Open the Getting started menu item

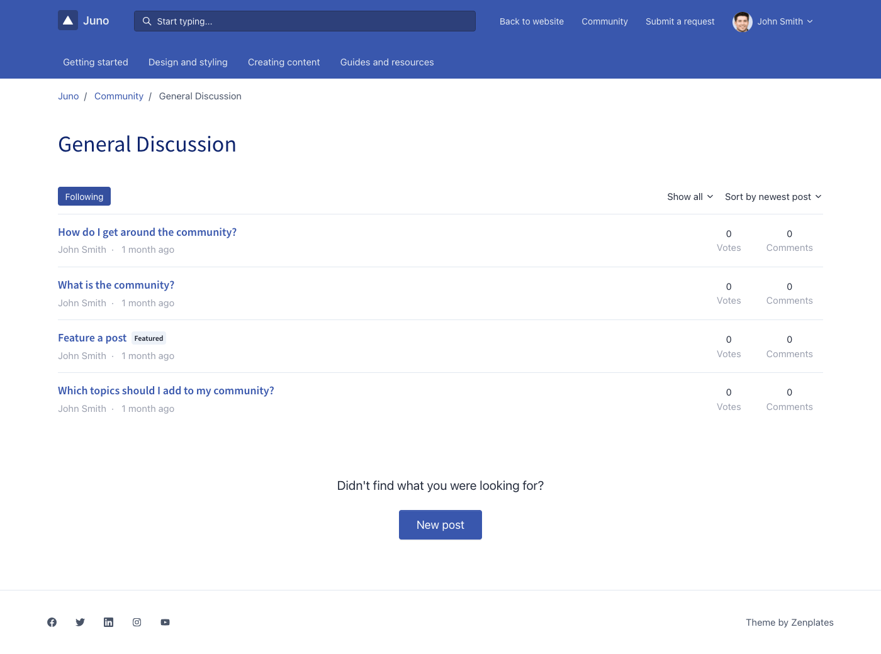96,62
